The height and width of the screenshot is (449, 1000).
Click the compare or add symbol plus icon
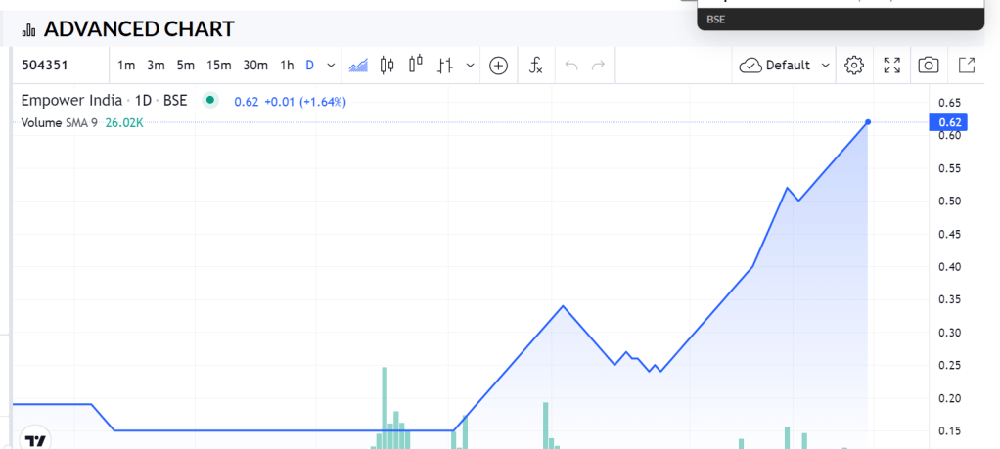pos(499,66)
